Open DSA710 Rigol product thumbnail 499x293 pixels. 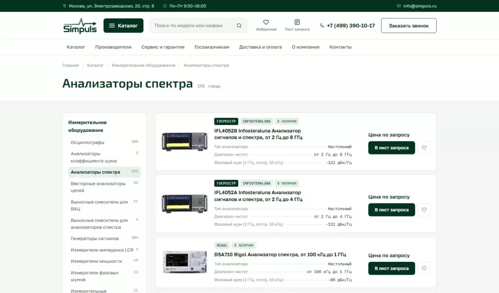coord(185,262)
